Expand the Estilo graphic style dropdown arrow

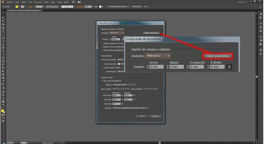[x=102, y=6]
